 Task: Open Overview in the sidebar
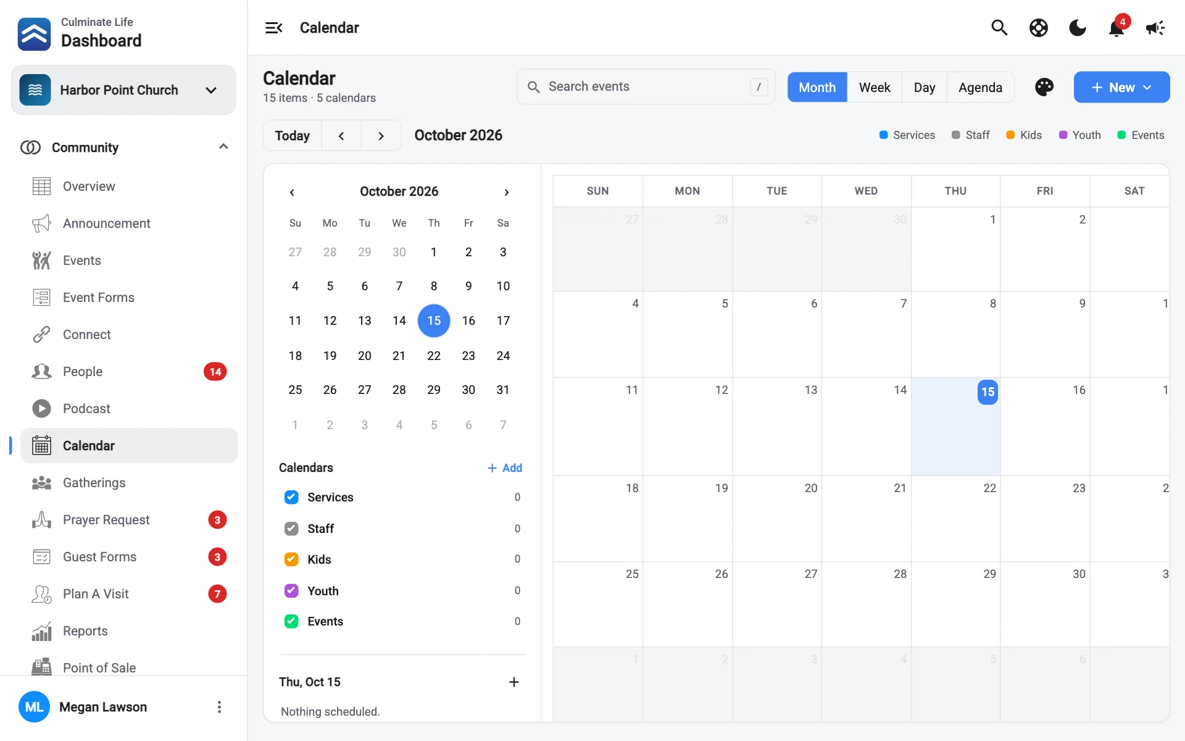click(x=129, y=186)
